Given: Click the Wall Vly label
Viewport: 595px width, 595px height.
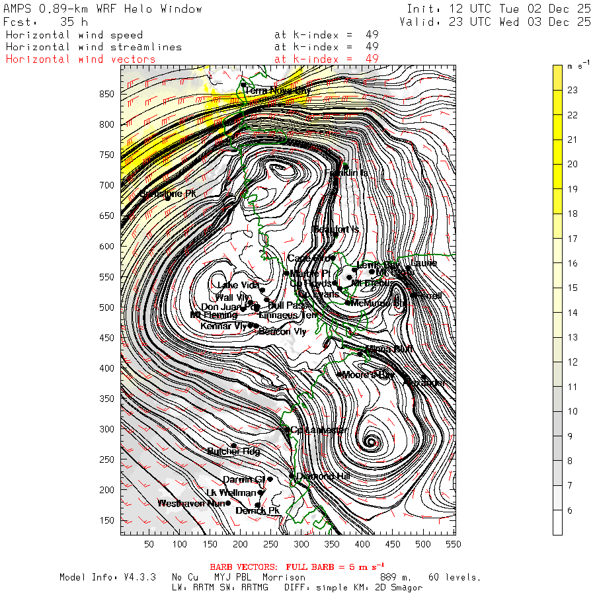Looking at the screenshot, I should click(232, 297).
